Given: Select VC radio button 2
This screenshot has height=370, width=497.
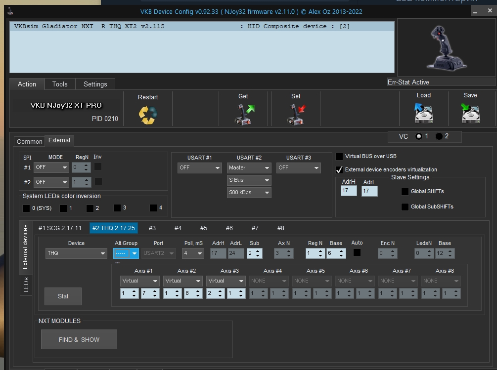Looking at the screenshot, I should [439, 136].
